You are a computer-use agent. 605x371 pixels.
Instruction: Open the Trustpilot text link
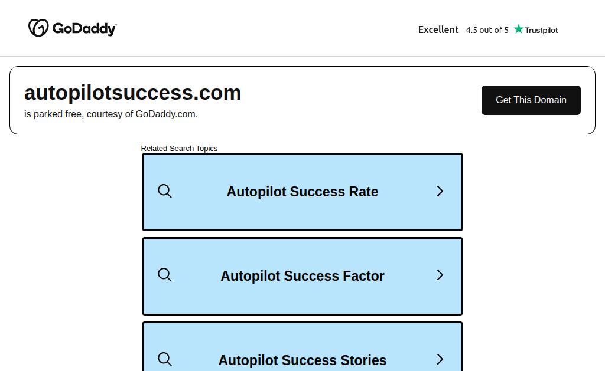pyautogui.click(x=541, y=30)
